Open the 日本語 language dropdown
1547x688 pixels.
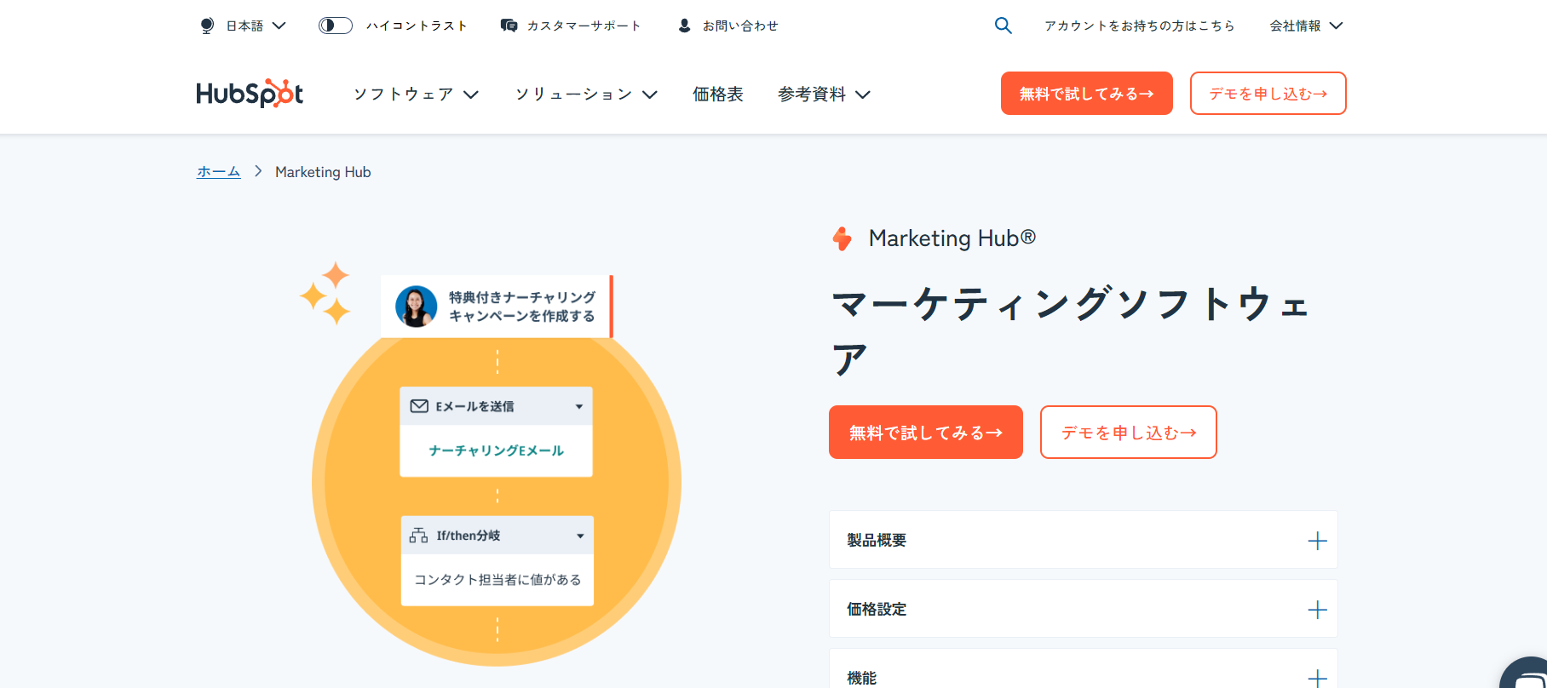255,26
